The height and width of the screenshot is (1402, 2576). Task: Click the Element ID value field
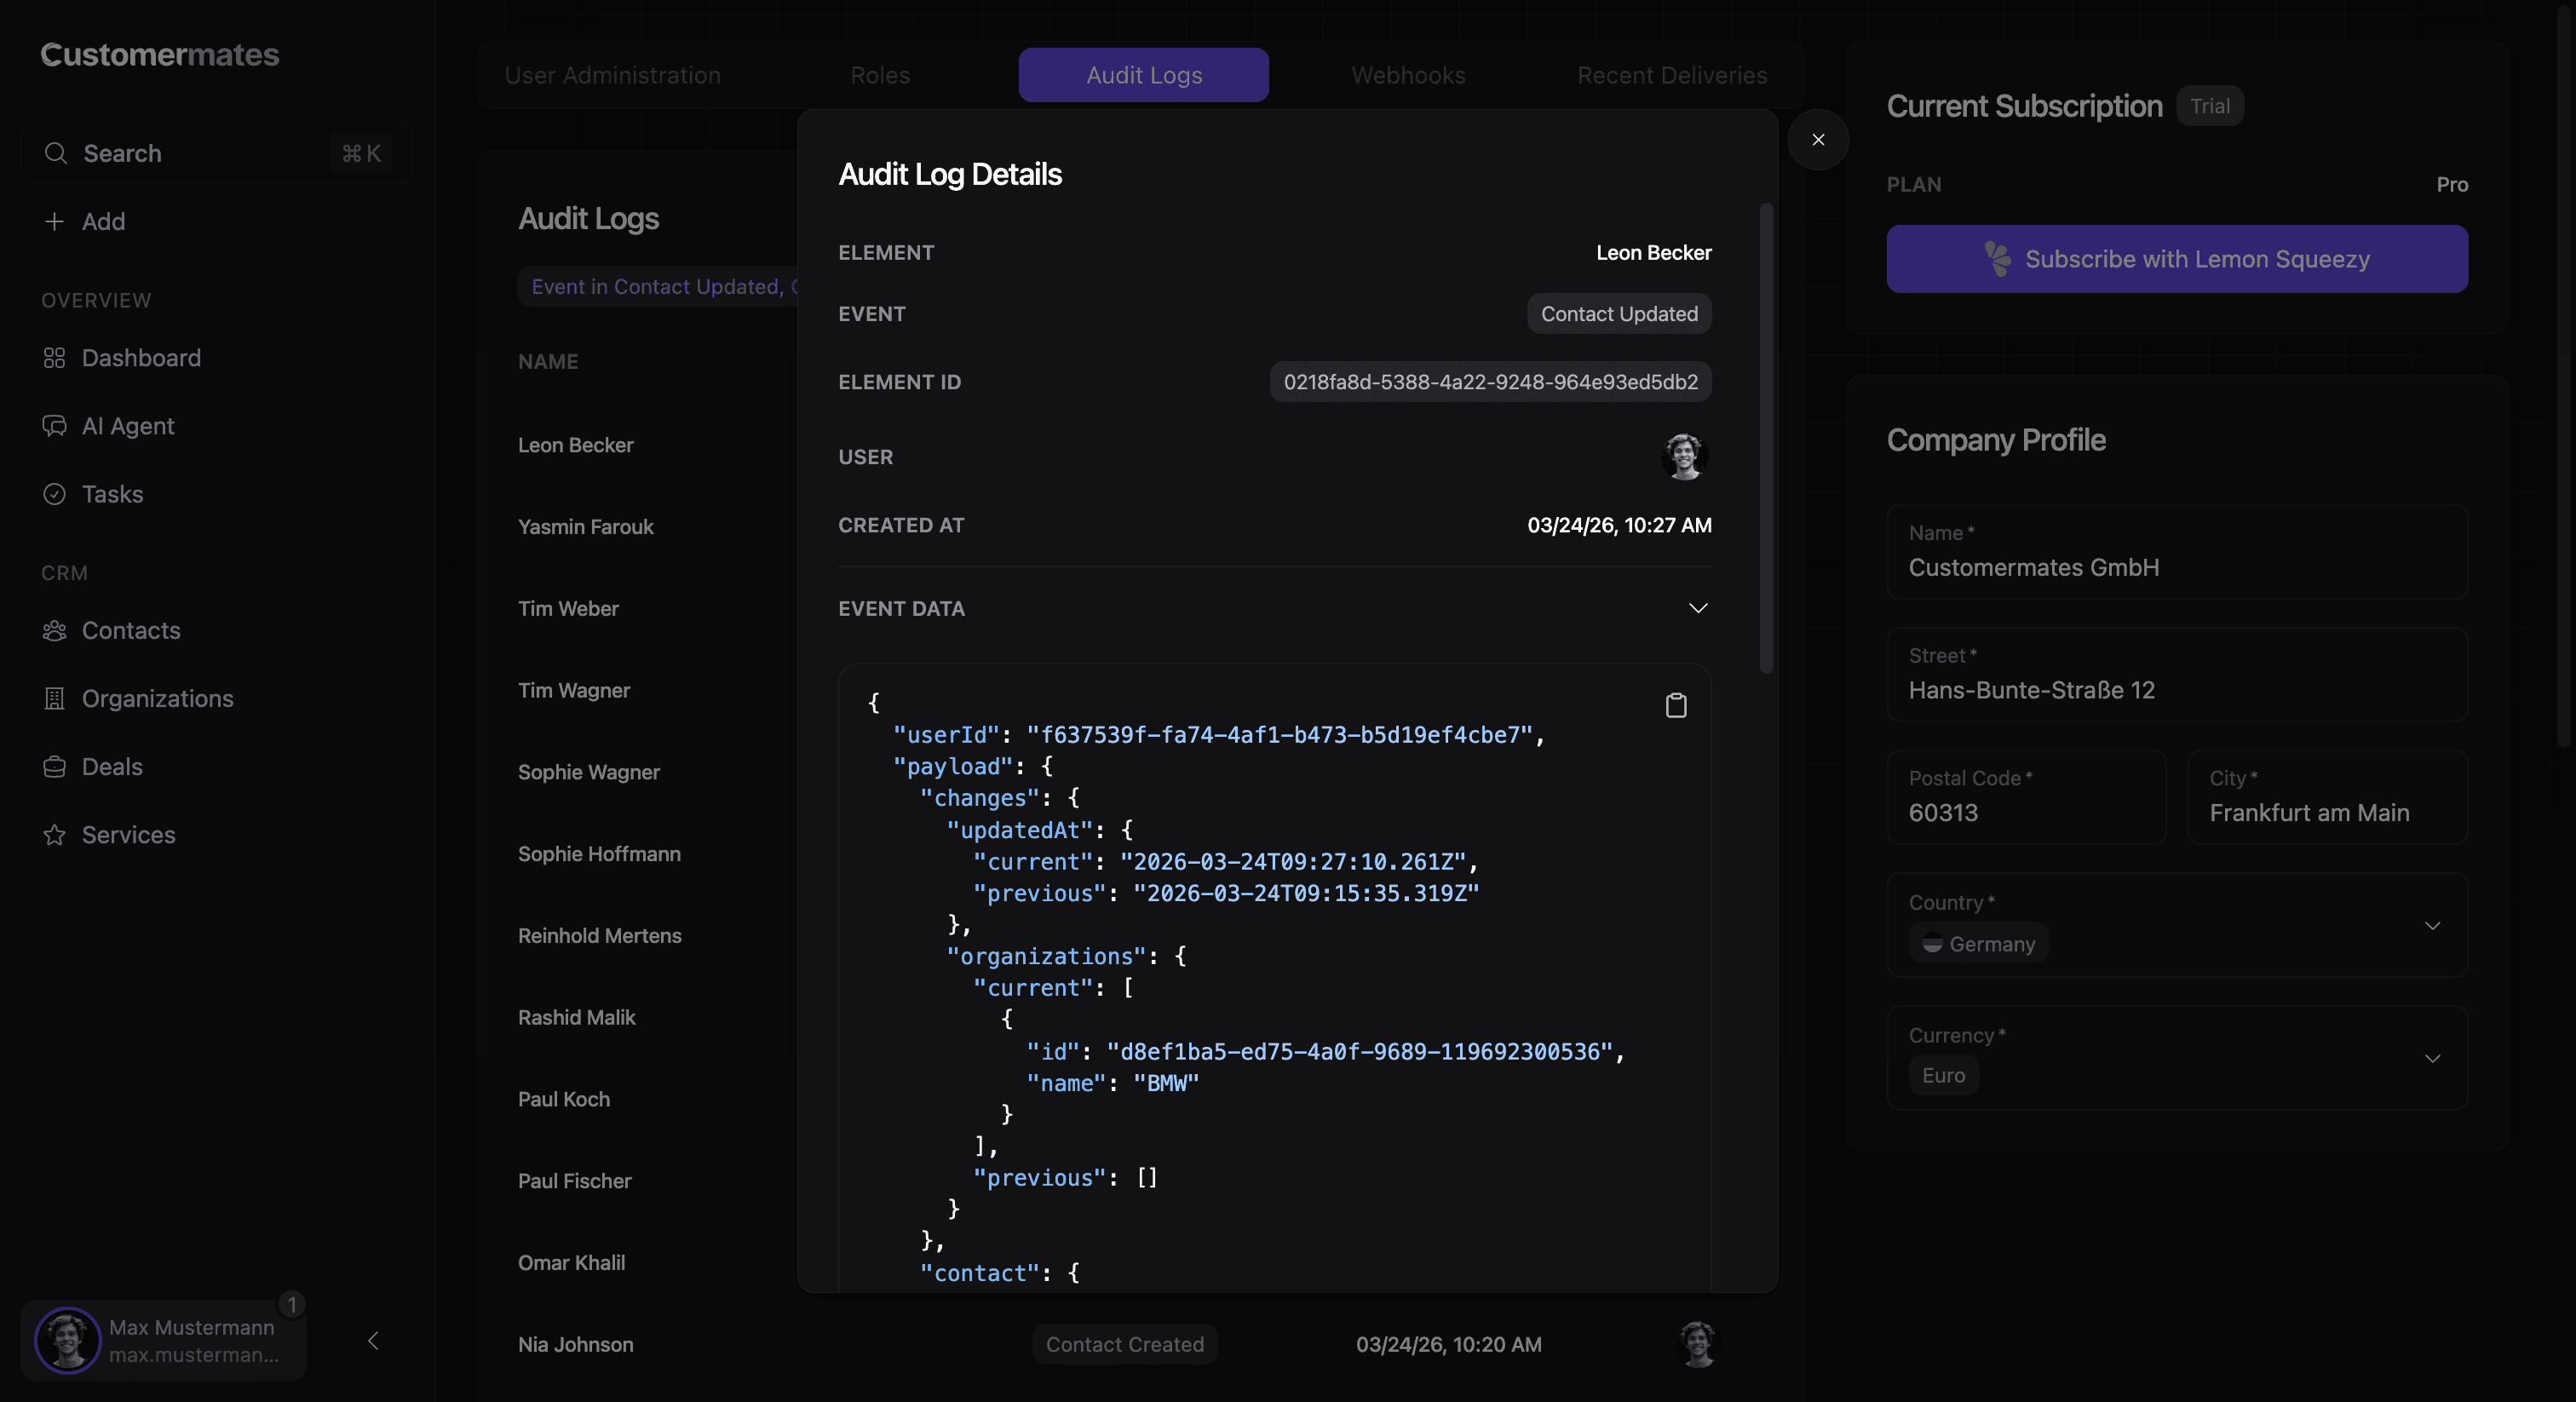pos(1490,381)
